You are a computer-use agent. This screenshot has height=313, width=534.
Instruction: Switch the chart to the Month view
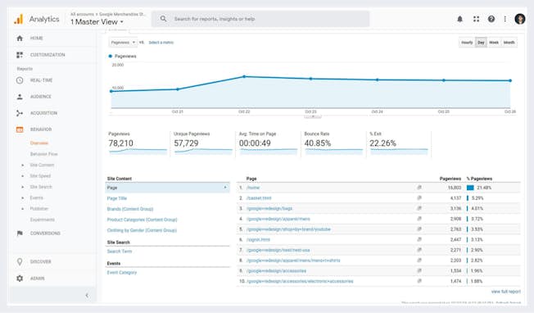509,43
